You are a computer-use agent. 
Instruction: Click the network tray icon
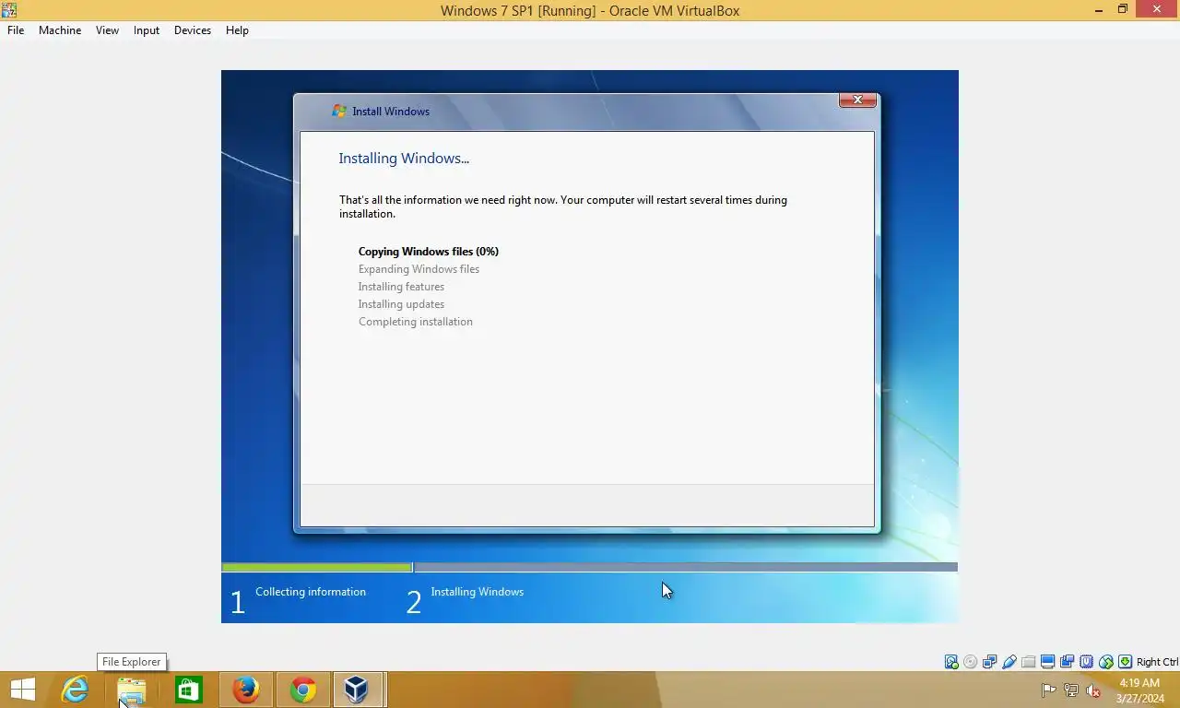point(1071,690)
